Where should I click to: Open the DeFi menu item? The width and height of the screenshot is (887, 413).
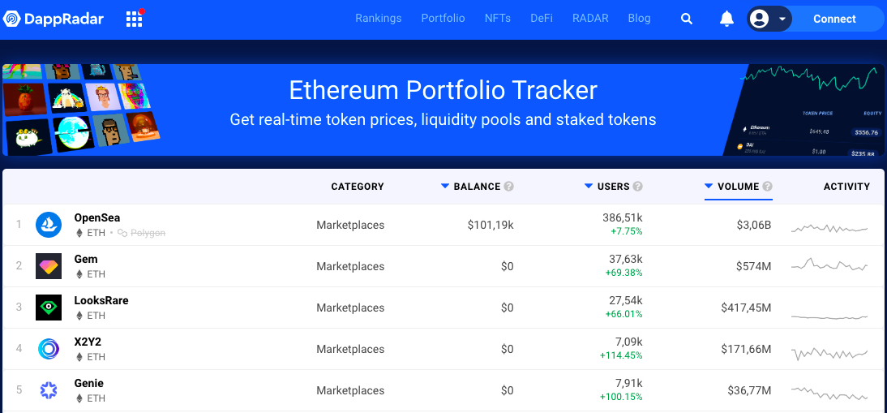[x=542, y=18]
